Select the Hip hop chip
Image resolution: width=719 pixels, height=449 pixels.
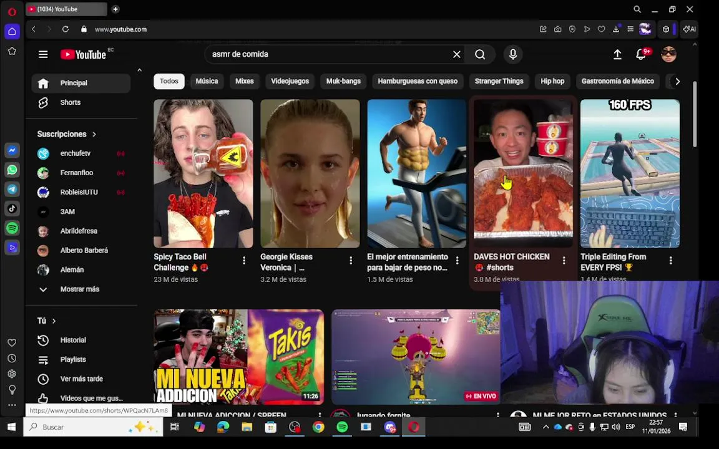click(x=552, y=81)
